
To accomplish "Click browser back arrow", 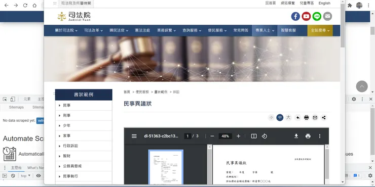I will click(7, 5).
